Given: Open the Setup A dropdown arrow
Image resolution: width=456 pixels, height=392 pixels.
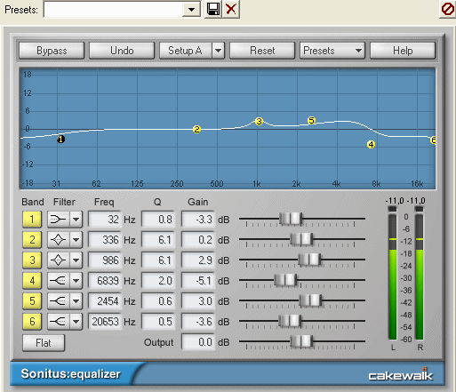Looking at the screenshot, I should click(x=218, y=51).
